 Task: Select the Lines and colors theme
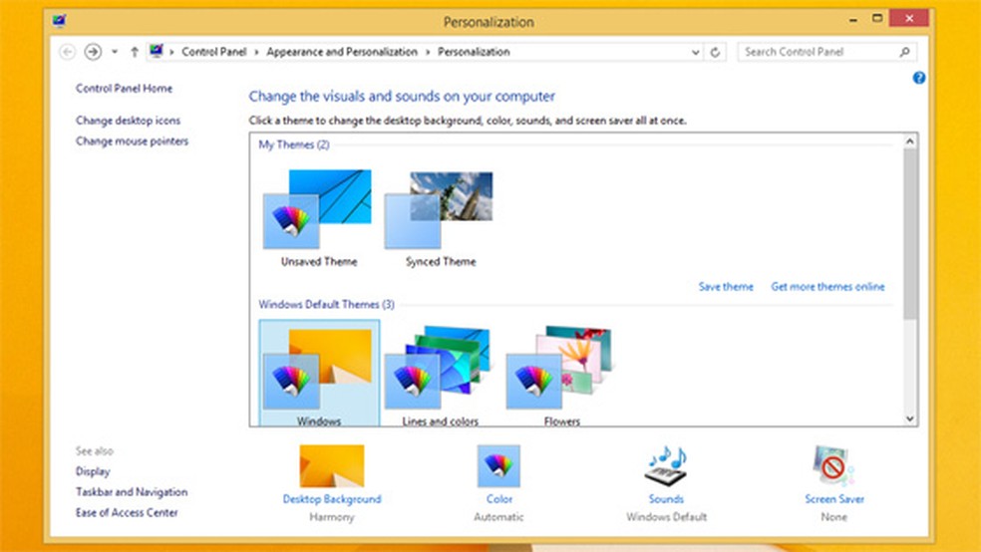pos(440,375)
